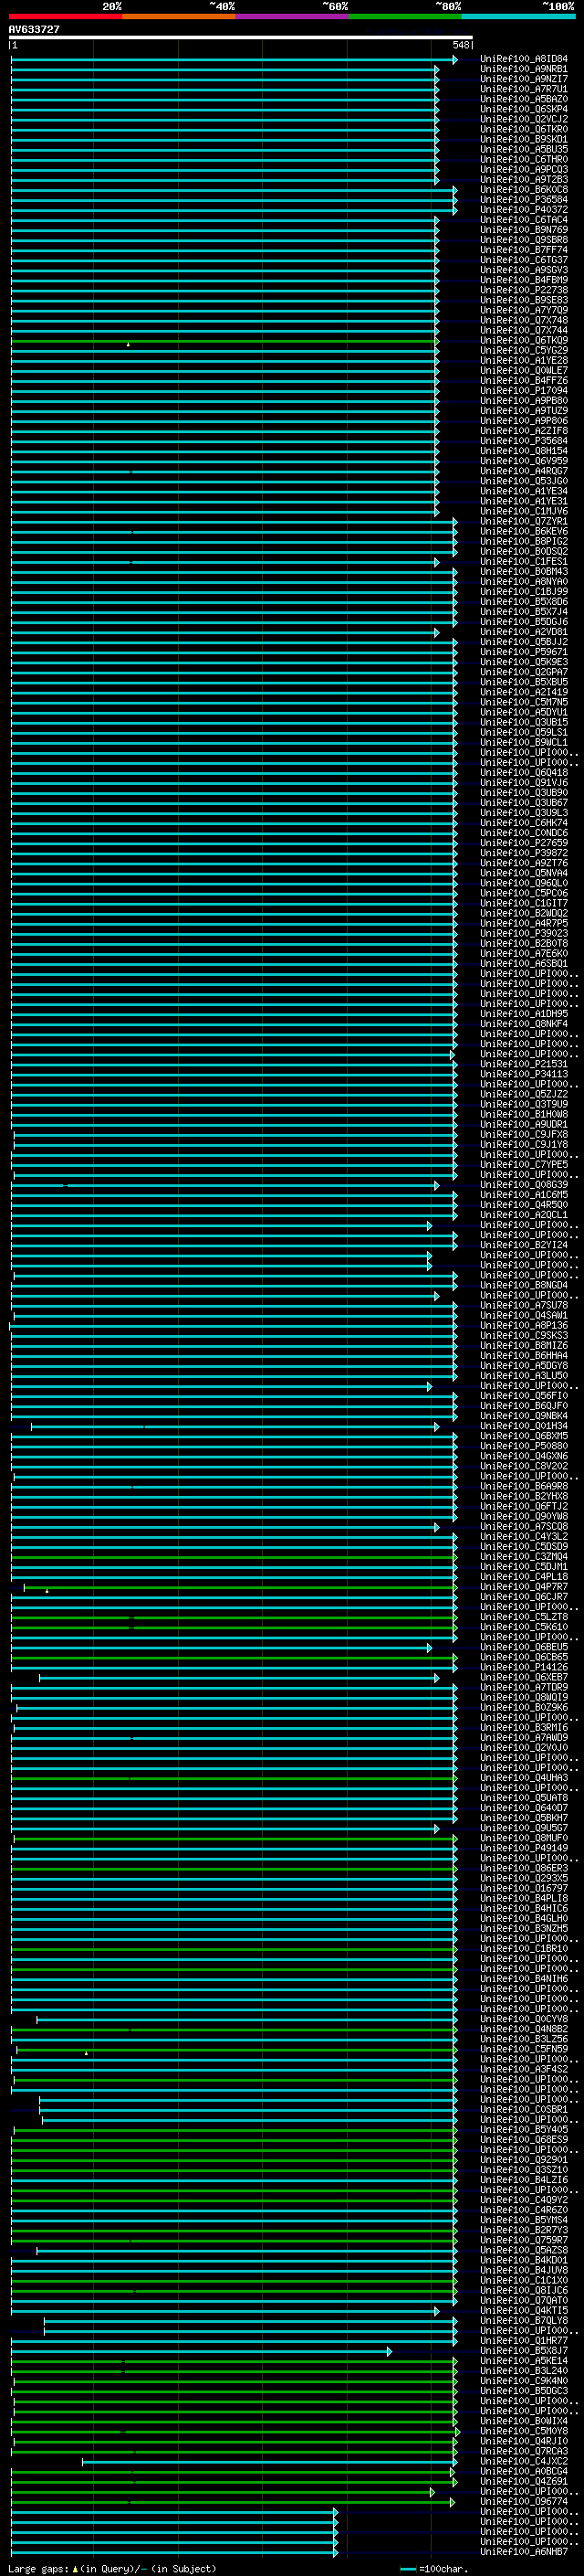
Task: Click the UniRef100_P36584 label
Action: [524, 200]
